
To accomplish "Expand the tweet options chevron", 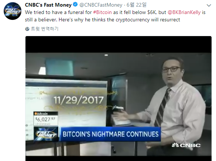I will tap(209, 6).
